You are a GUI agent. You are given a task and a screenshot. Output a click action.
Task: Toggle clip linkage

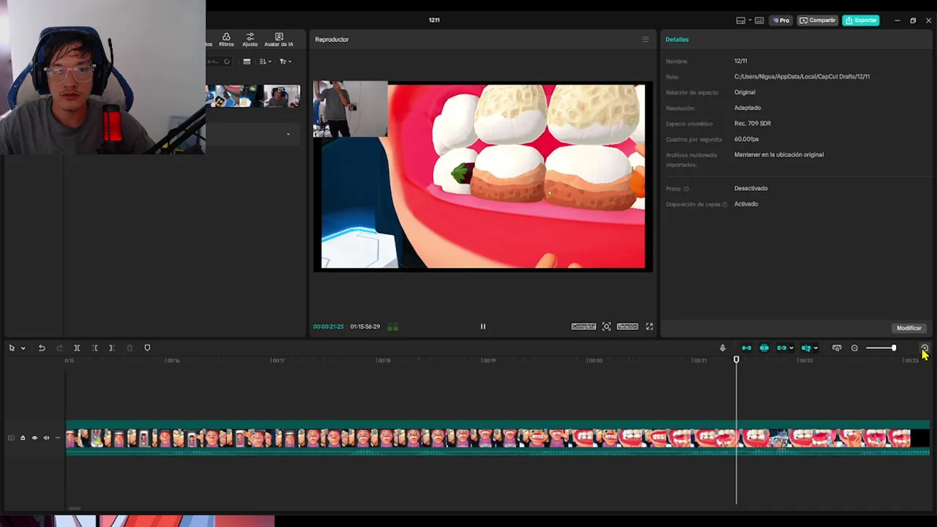[781, 348]
